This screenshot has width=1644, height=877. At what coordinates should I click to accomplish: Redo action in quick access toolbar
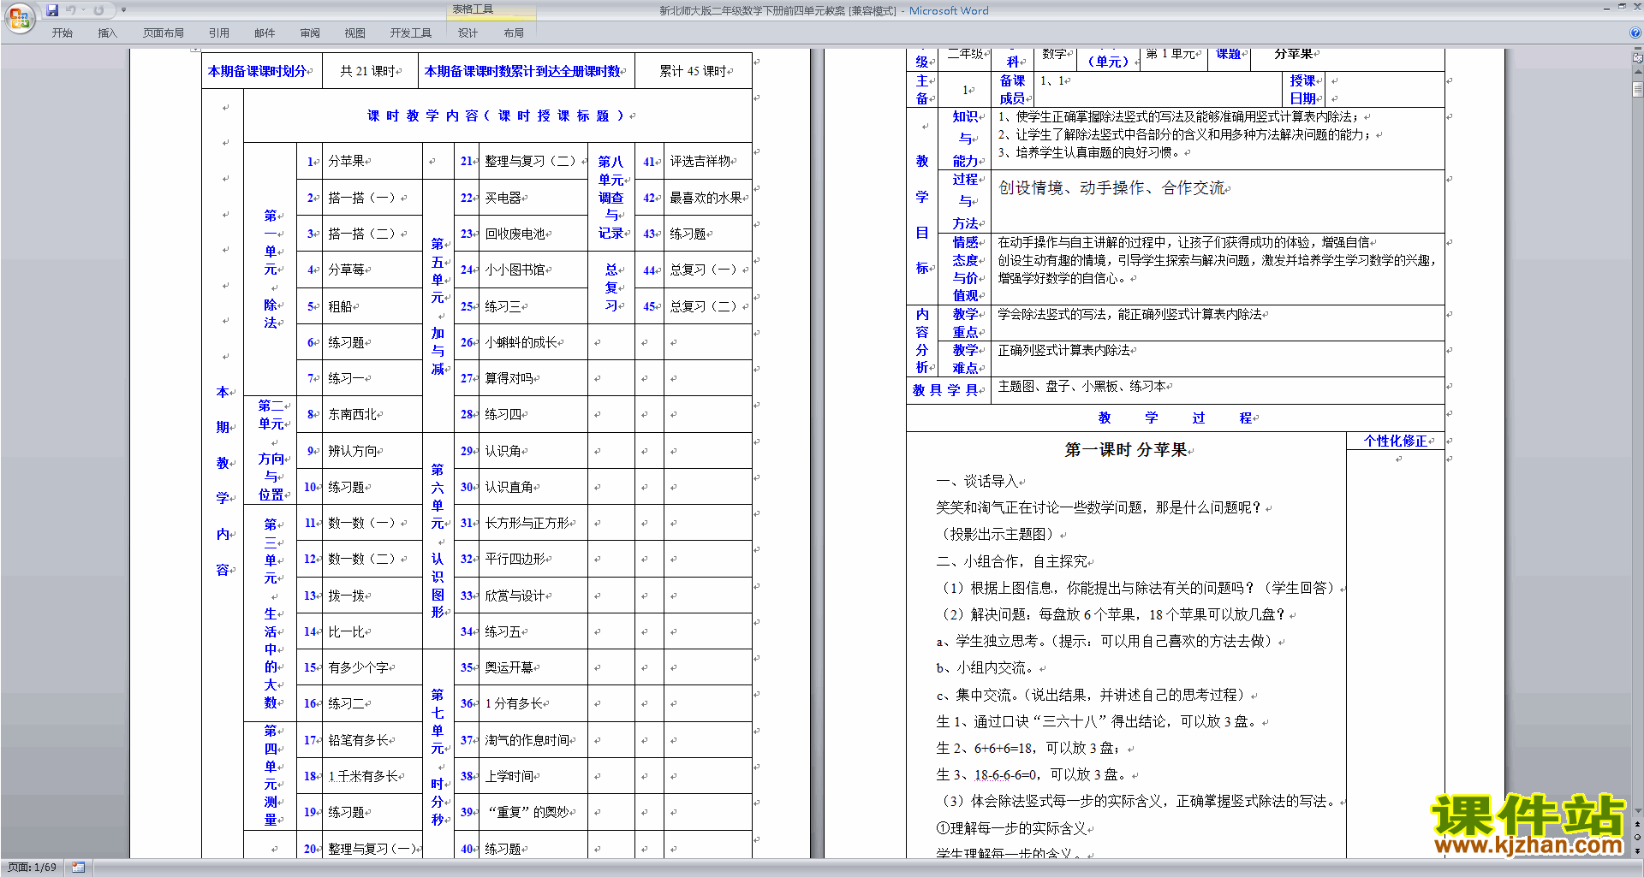coord(98,10)
